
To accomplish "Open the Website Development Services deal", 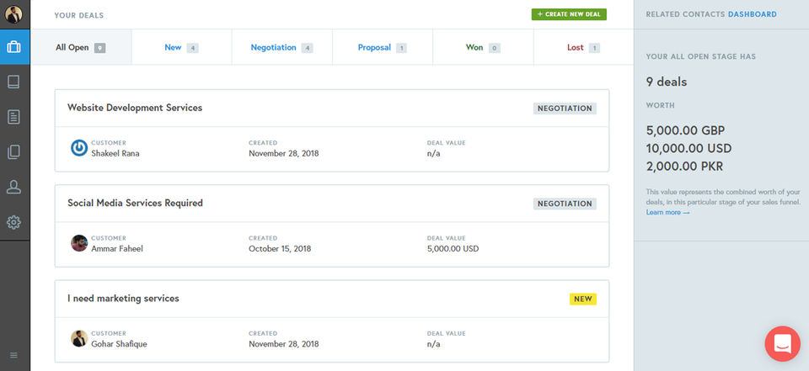I will click(135, 108).
